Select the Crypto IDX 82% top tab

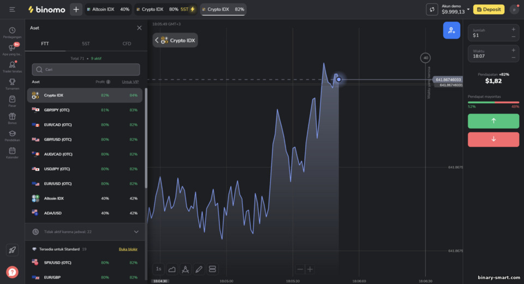tap(223, 9)
